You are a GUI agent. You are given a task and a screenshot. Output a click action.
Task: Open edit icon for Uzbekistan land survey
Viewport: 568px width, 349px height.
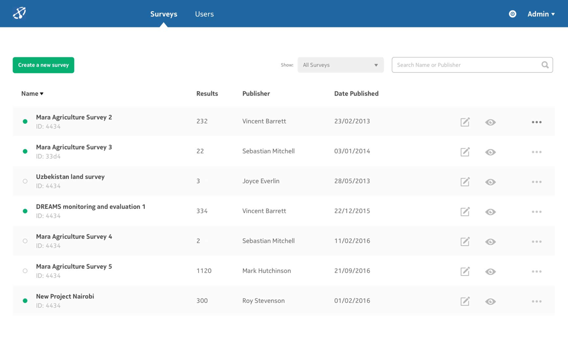(465, 182)
